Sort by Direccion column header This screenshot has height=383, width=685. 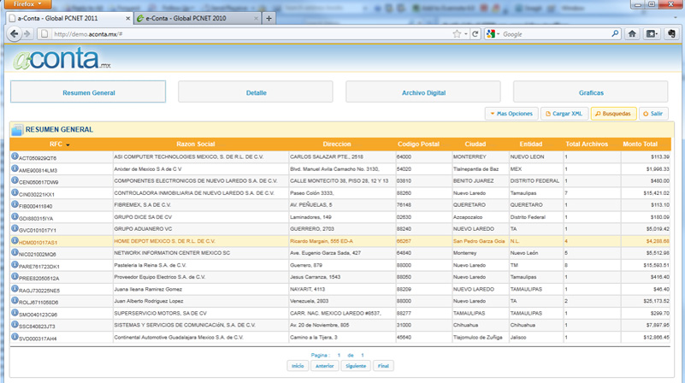[337, 144]
